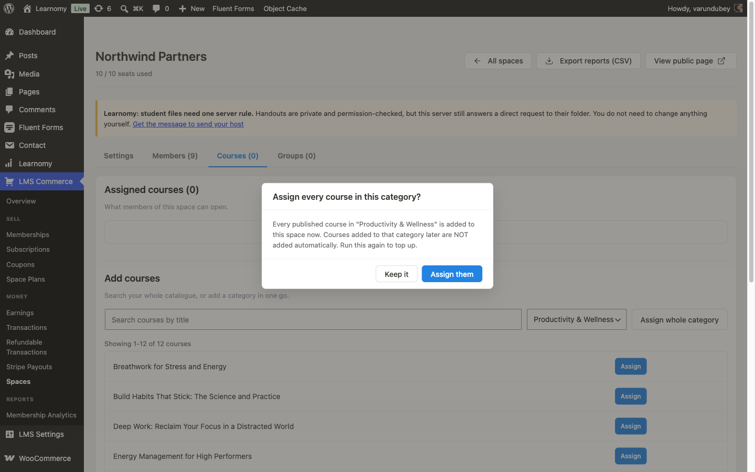755x472 pixels.
Task: Assign Breathwork for Stress and Energy
Action: pos(631,366)
